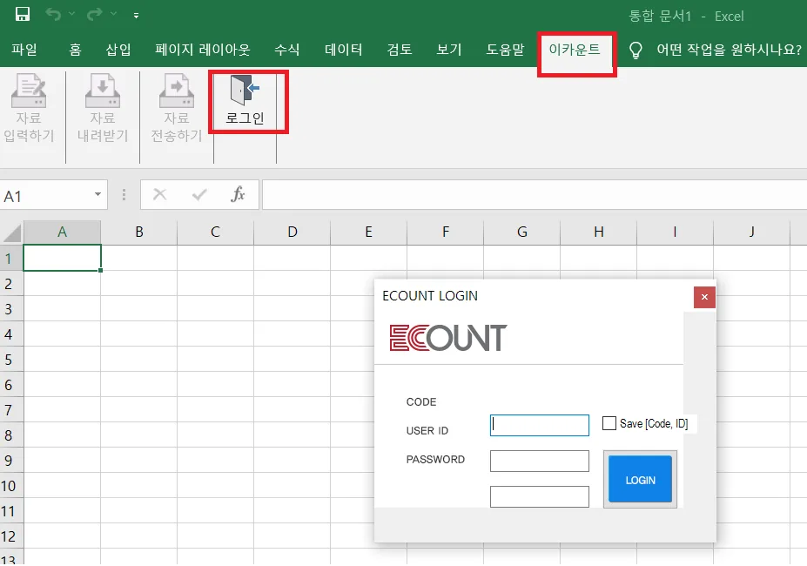Switch to the 이카운트 ribbon tab
This screenshot has height=566, width=807.
[x=575, y=50]
